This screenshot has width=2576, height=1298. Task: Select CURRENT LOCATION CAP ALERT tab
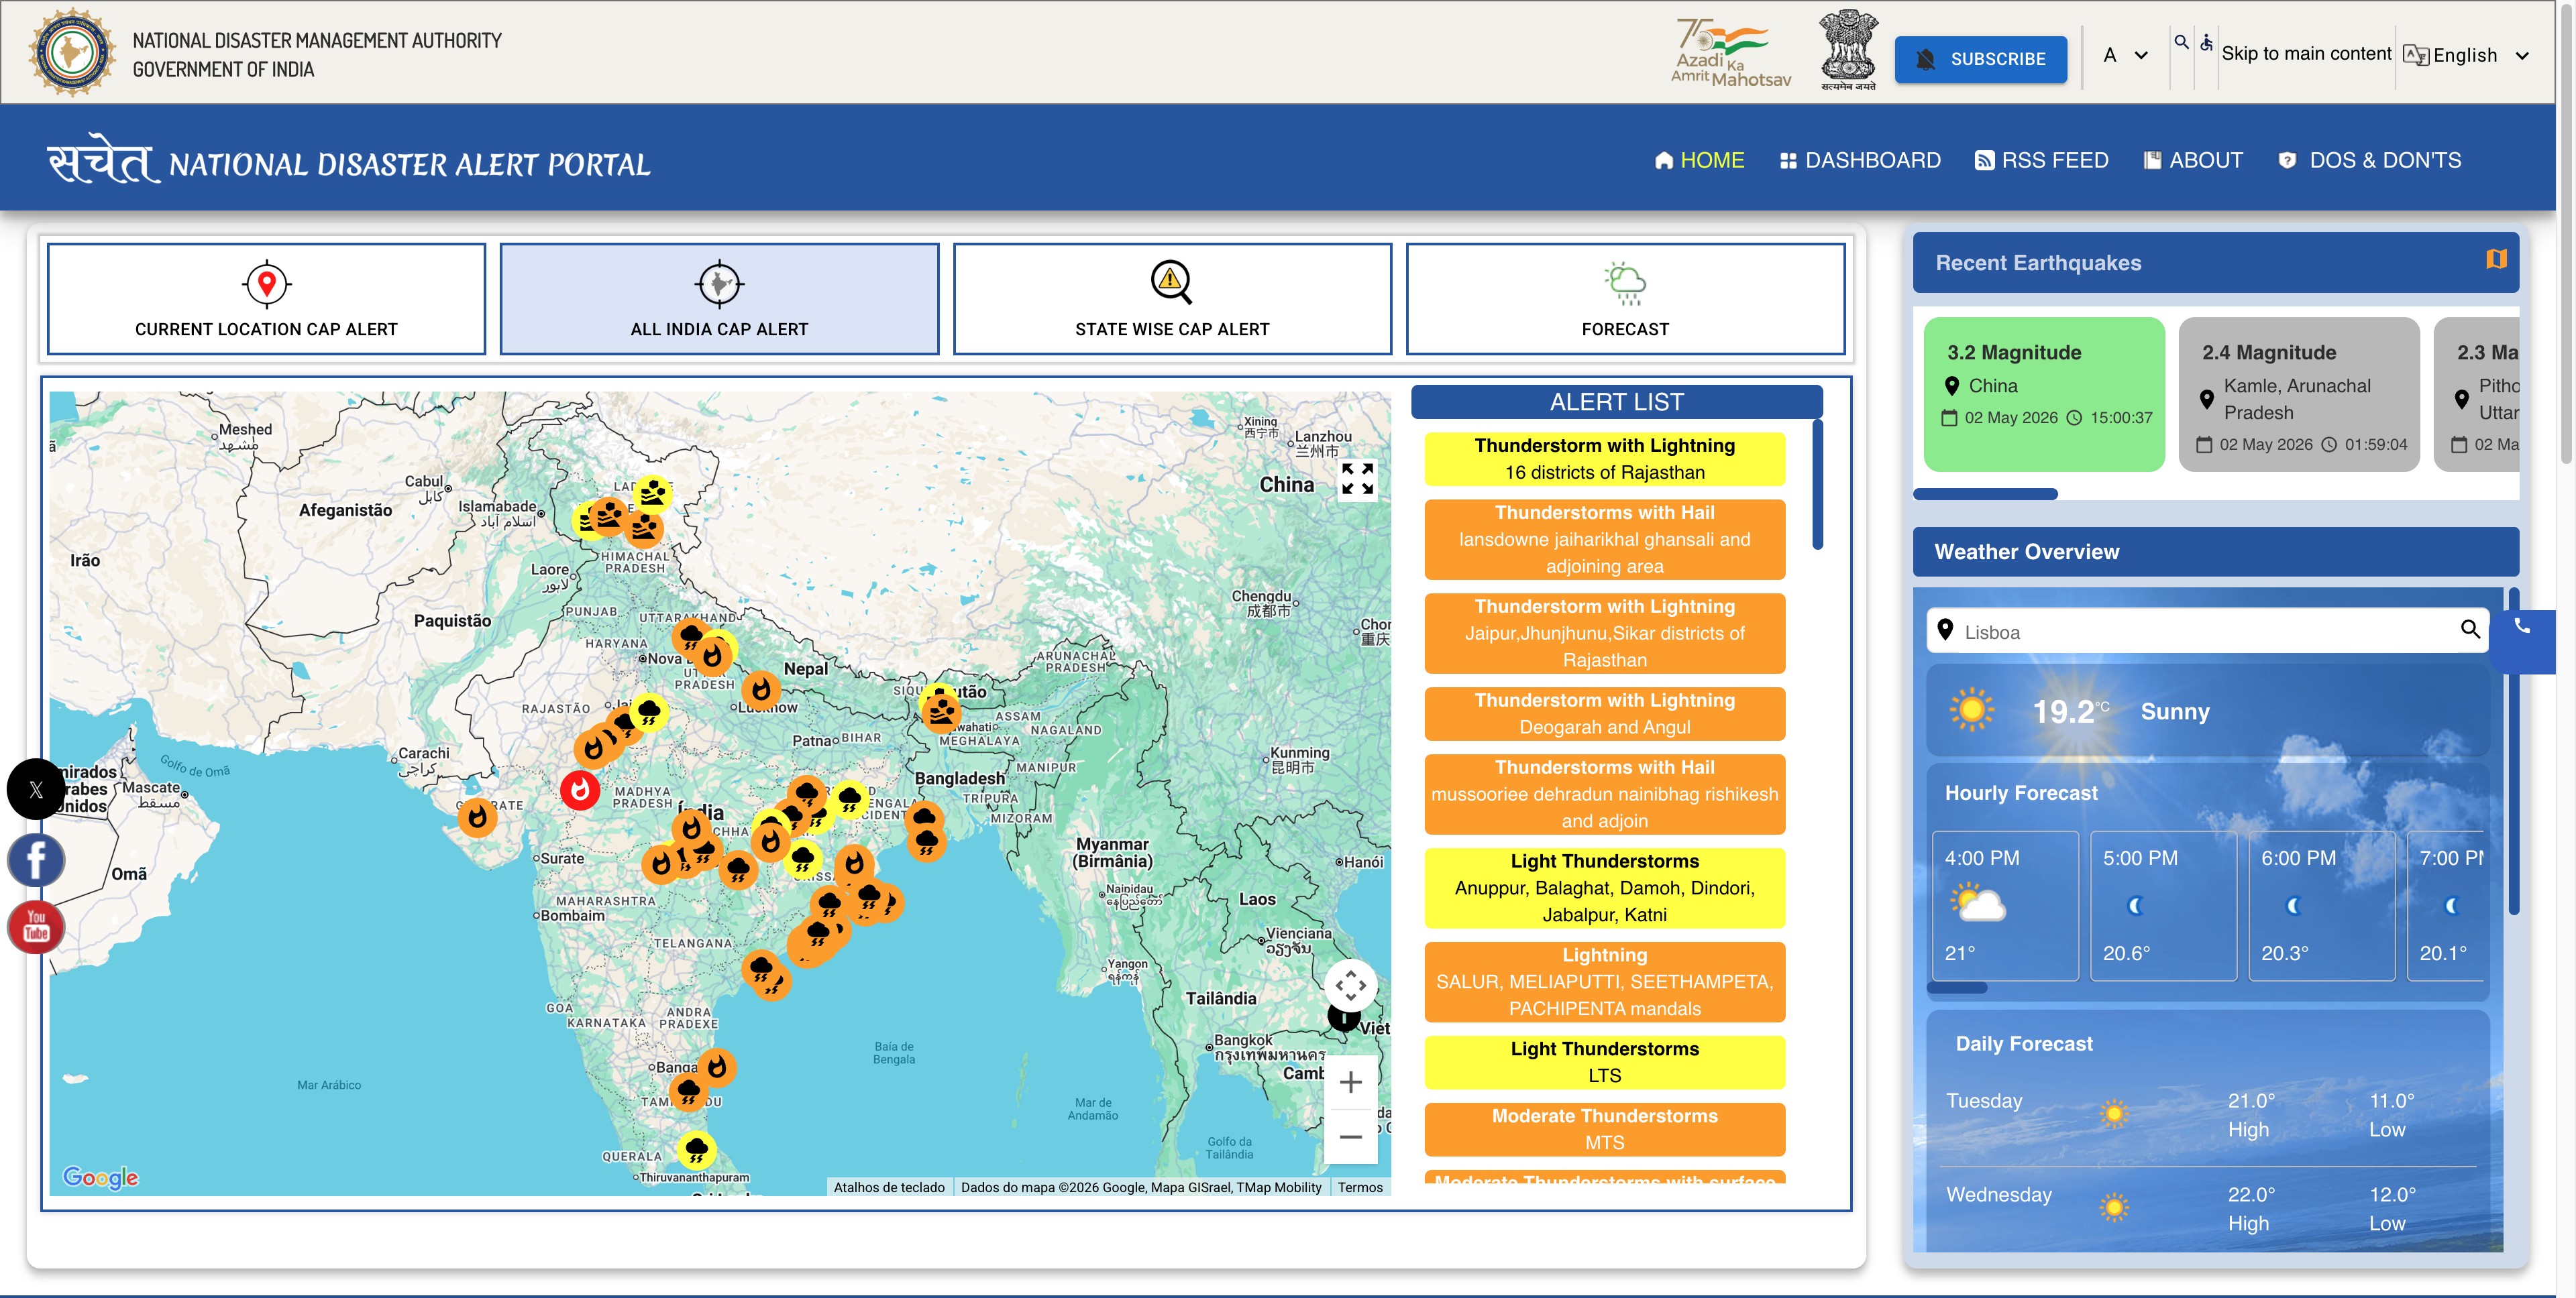point(266,299)
